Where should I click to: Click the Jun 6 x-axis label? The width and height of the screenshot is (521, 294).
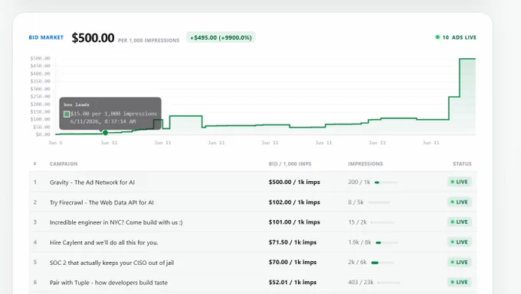click(x=55, y=143)
